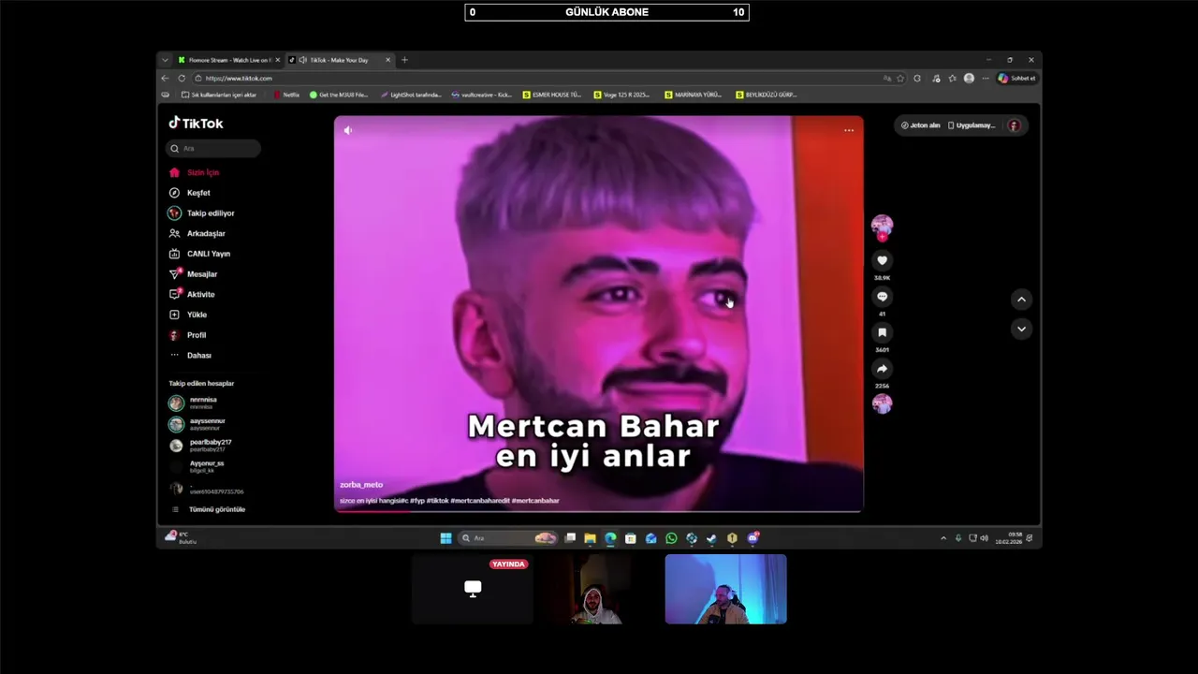Bookmark the video with save icon

pos(882,332)
